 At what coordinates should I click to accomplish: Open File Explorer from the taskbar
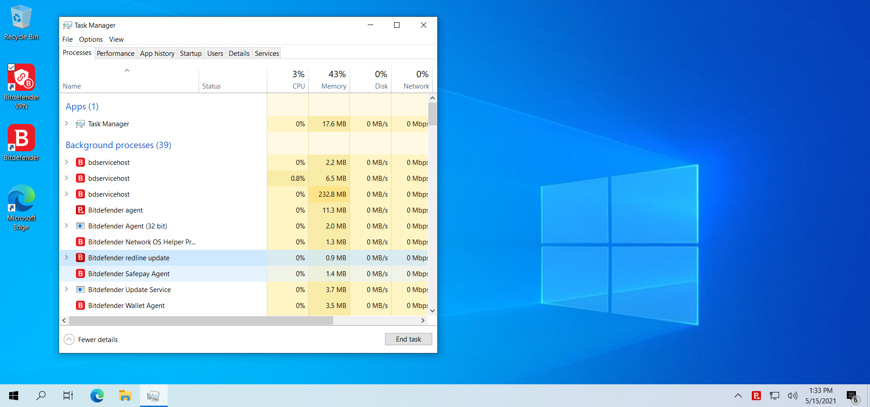tap(125, 396)
